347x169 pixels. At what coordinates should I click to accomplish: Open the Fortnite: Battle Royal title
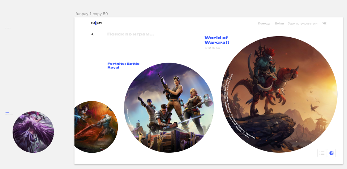point(123,66)
